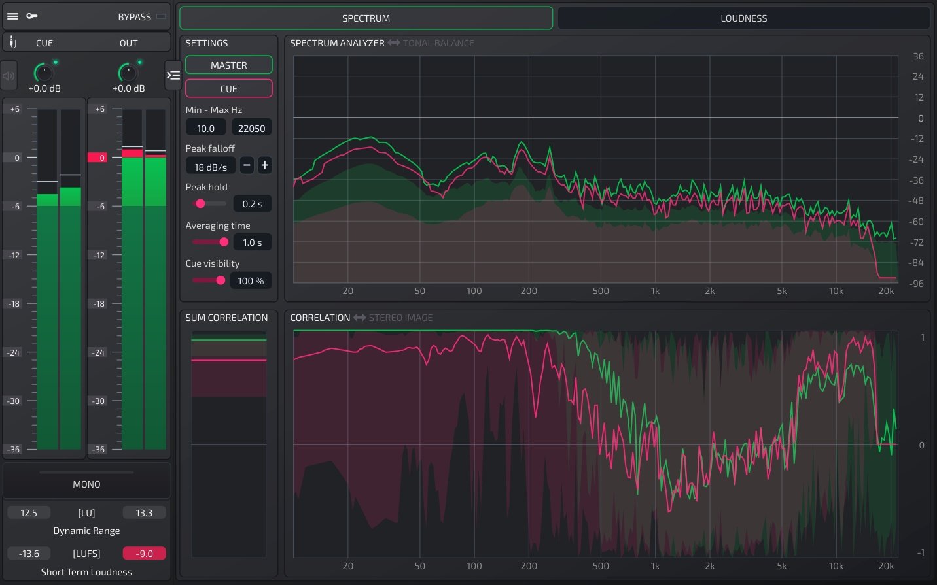Image resolution: width=937 pixels, height=585 pixels.
Task: Toggle the green LED next to CUE knob
Action: [56, 63]
